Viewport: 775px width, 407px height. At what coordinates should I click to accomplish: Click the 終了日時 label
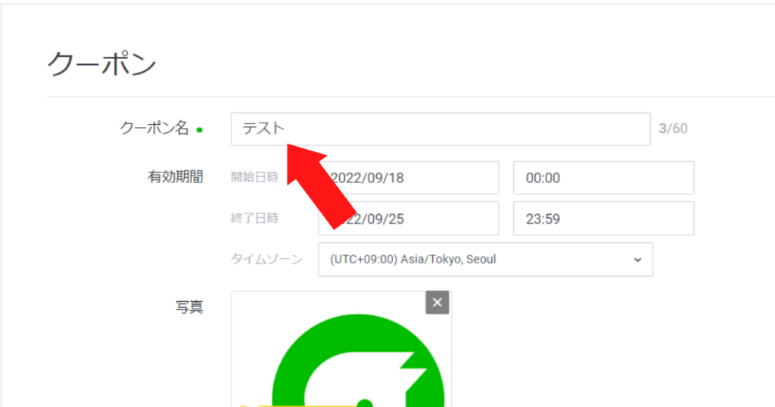tap(254, 218)
